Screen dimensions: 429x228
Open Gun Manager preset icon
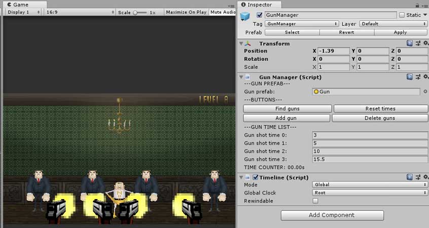pyautogui.click(x=418, y=77)
